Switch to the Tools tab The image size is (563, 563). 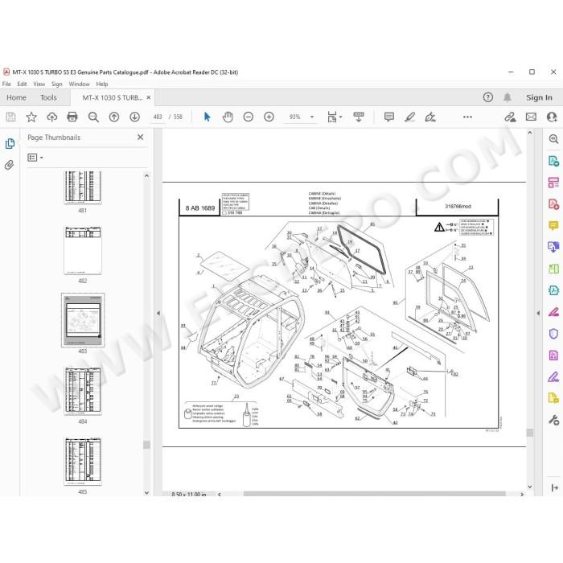click(48, 97)
